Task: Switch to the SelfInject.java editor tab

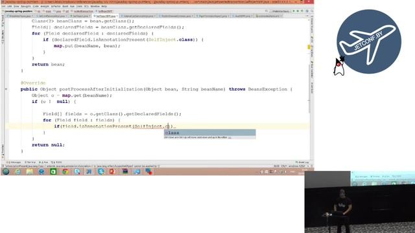Action: [x=80, y=16]
